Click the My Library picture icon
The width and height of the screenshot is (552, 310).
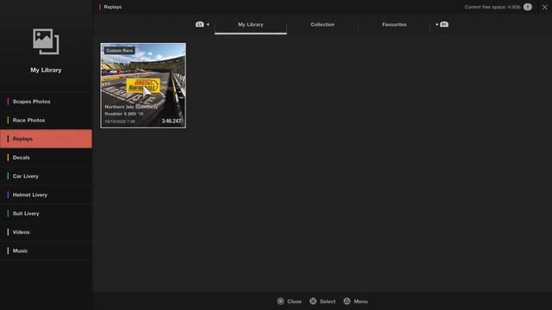click(x=46, y=41)
